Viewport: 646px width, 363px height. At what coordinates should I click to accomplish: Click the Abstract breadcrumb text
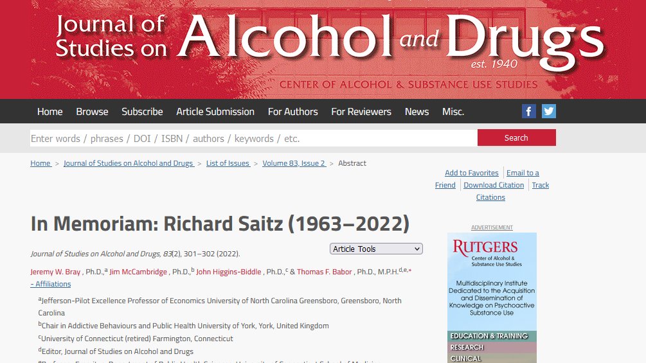(x=352, y=163)
